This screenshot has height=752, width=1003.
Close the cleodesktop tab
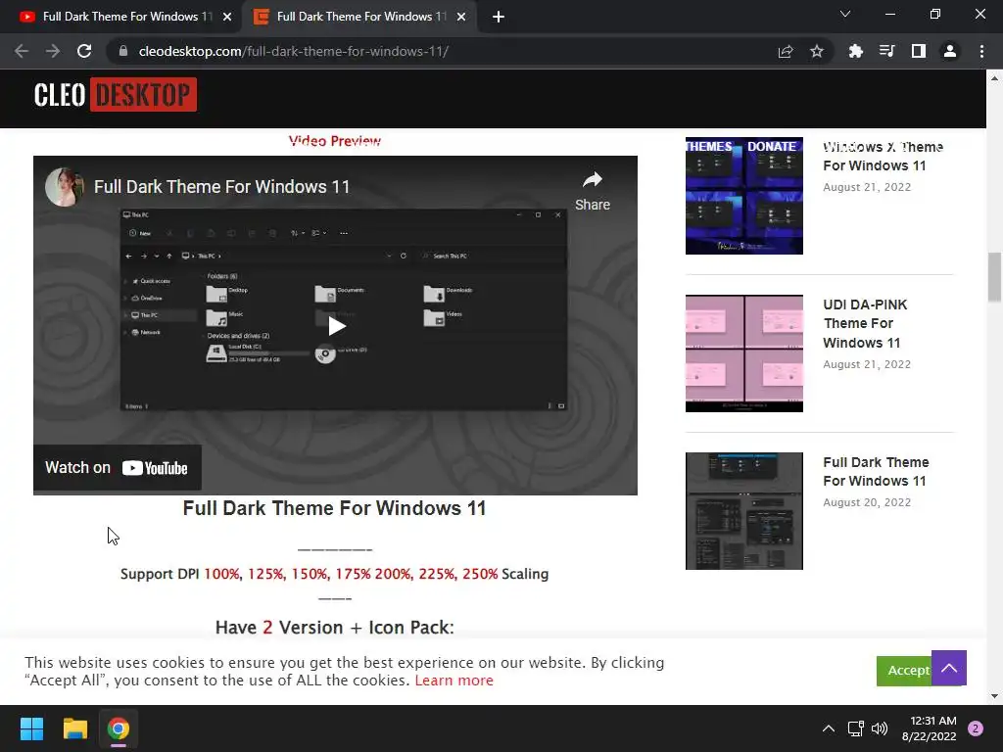point(461,17)
